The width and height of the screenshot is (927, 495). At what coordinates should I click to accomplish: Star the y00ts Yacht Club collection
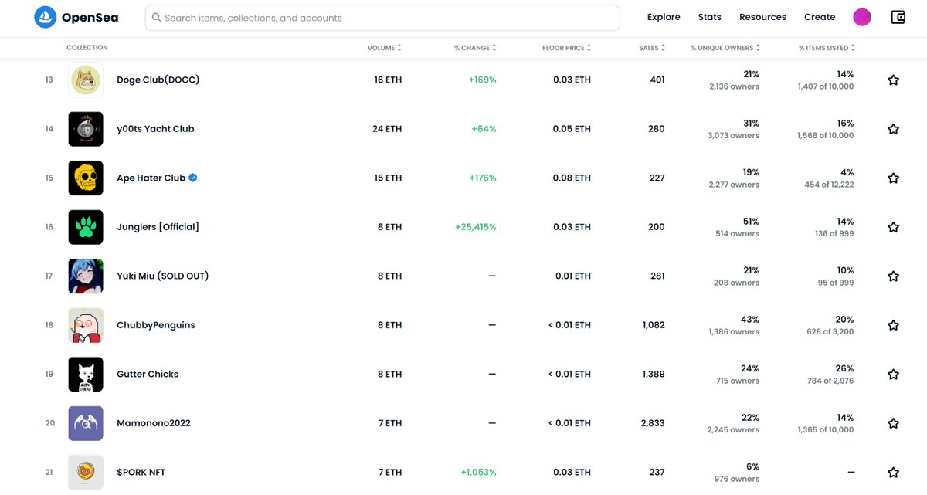pyautogui.click(x=893, y=129)
